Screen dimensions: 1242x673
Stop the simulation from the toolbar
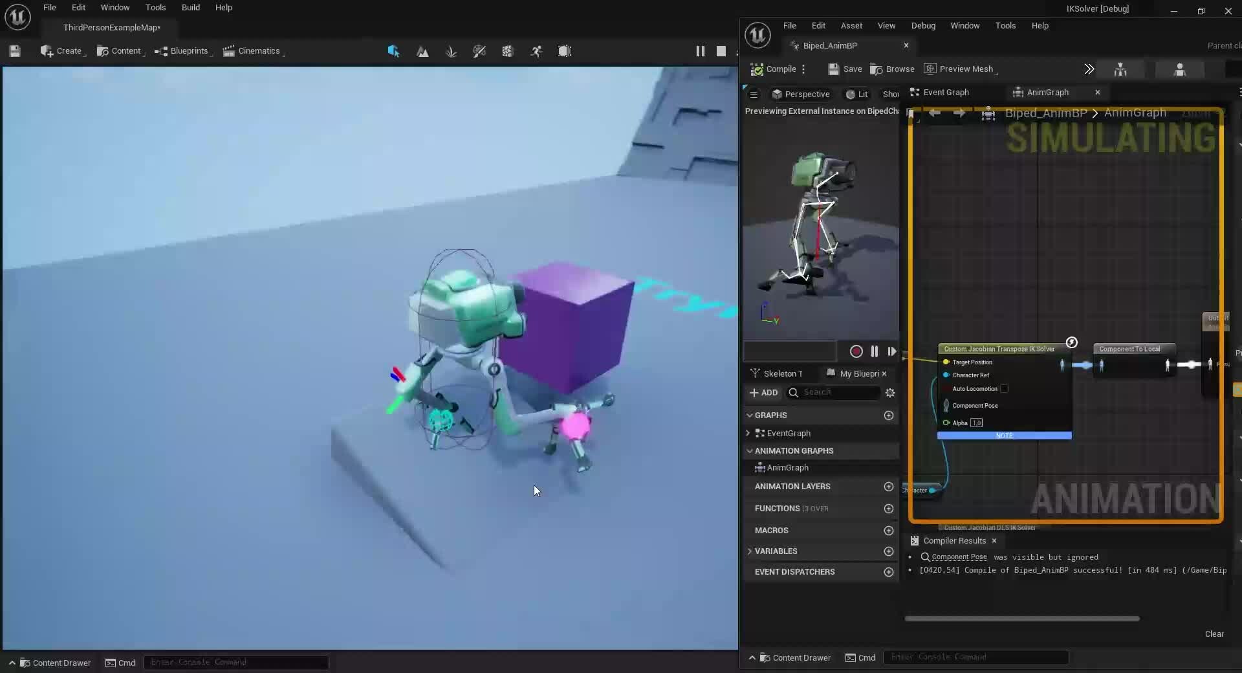721,51
